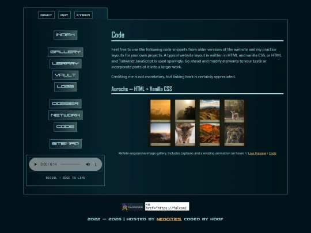Click the Recoil — Edge to Life caption
This screenshot has width=311, height=233.
coord(66,178)
